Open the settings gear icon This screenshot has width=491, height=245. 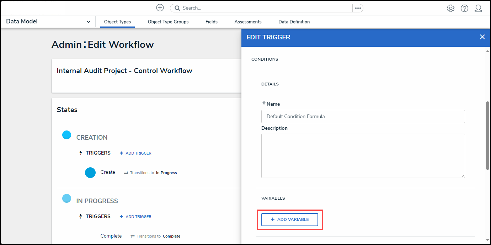click(x=450, y=9)
